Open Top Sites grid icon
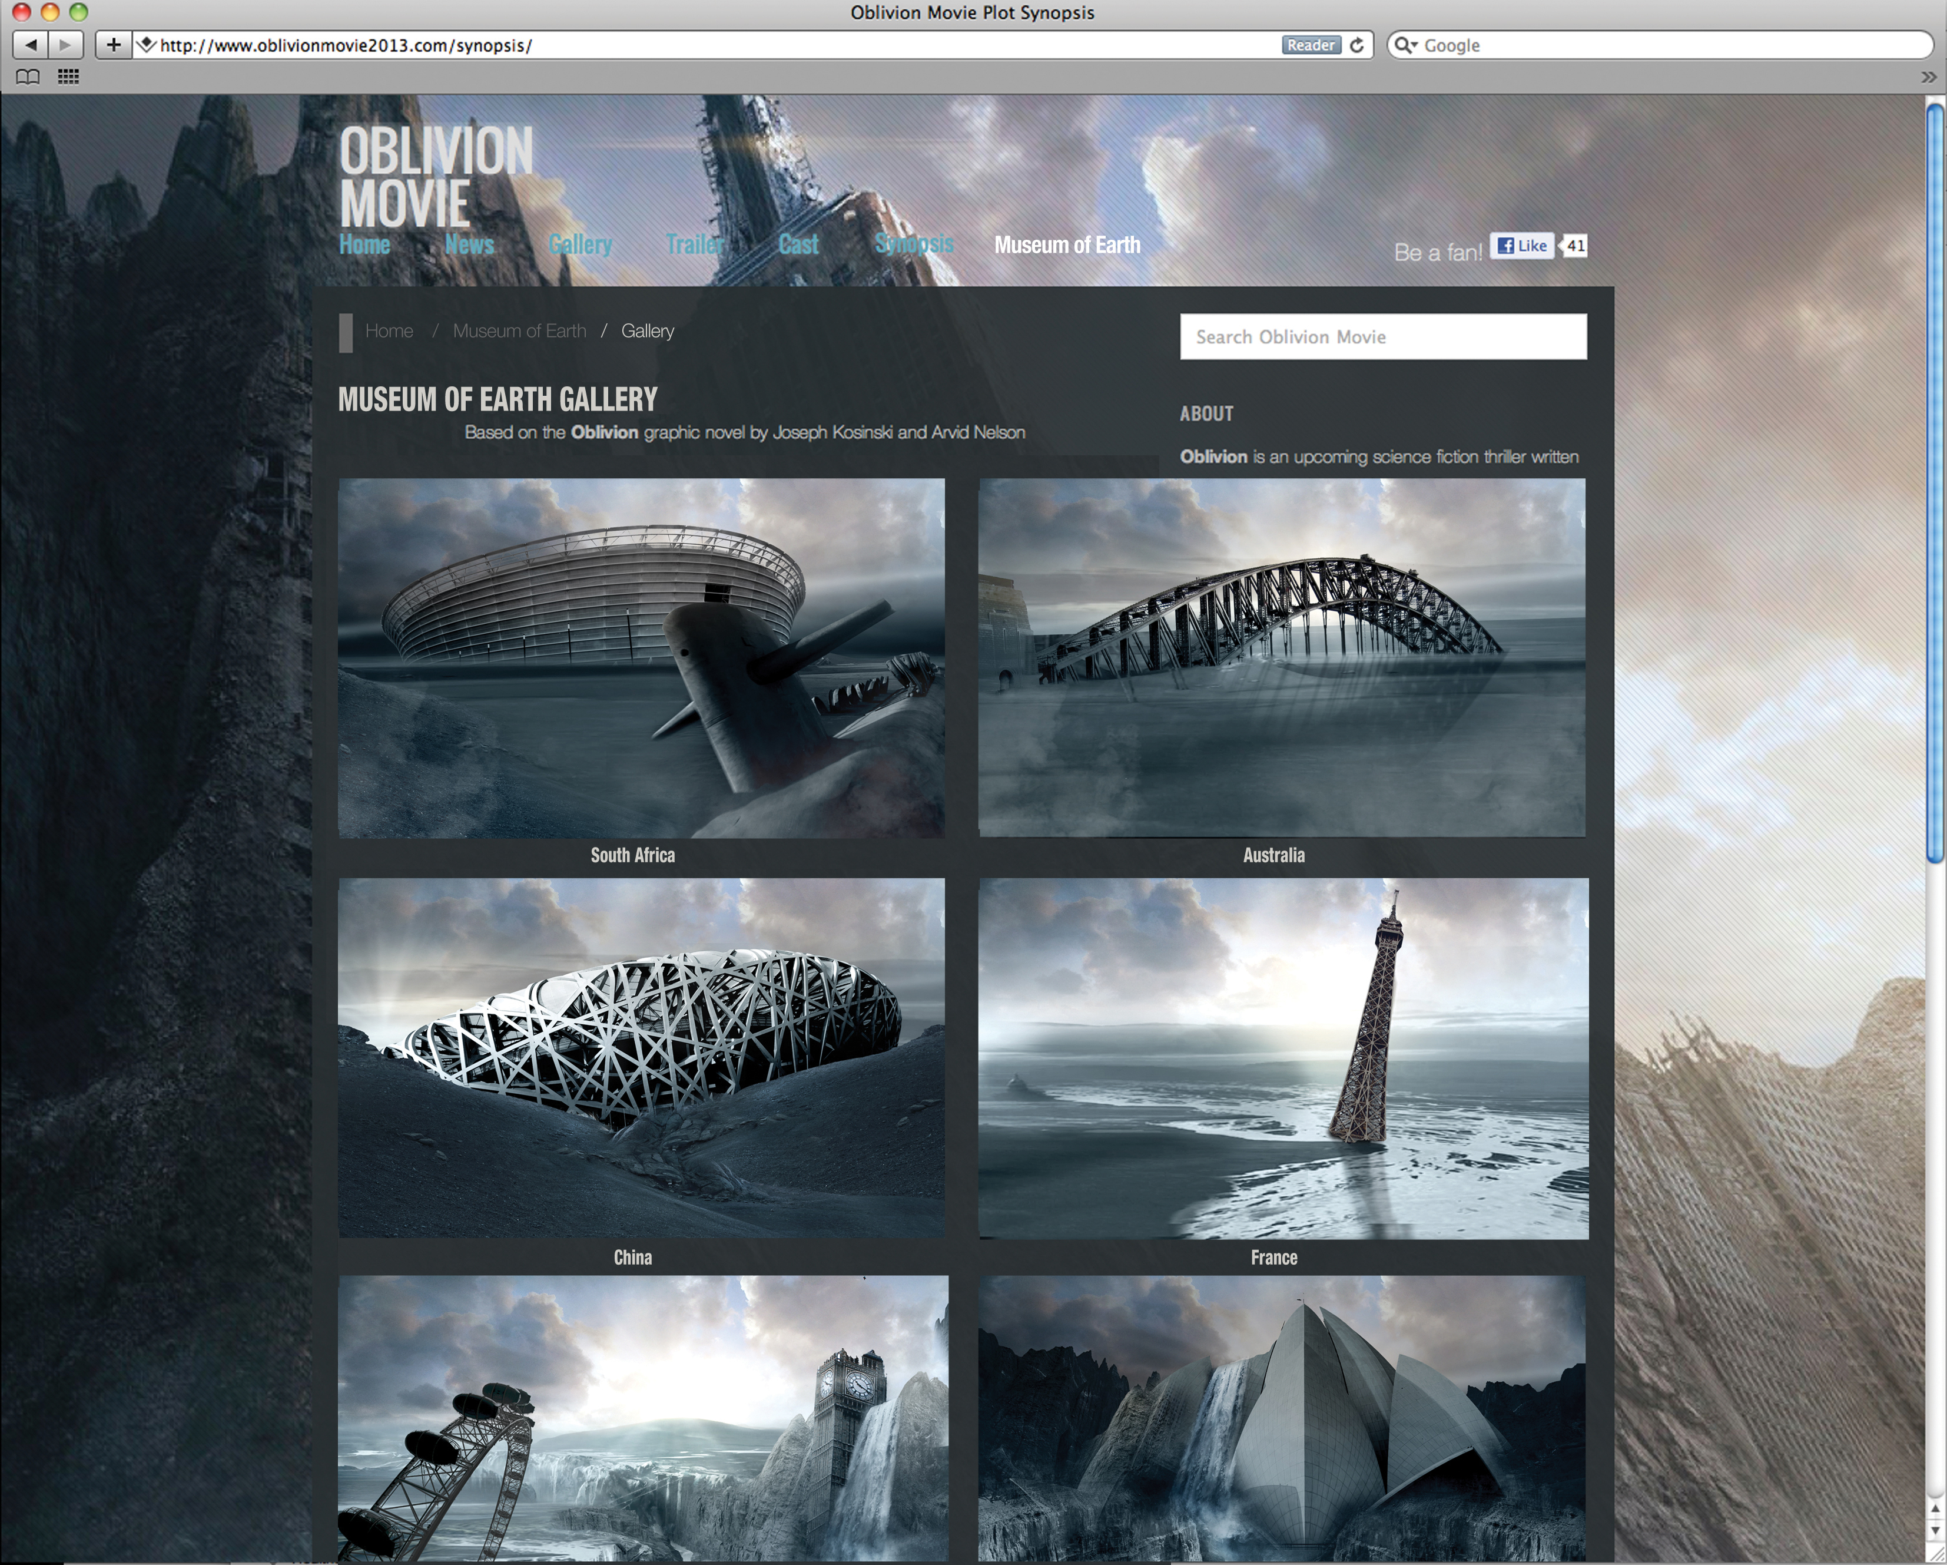This screenshot has width=1947, height=1565. (69, 77)
